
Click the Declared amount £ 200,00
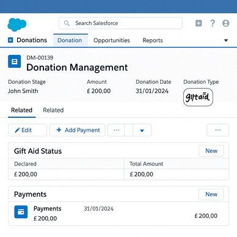26,174
